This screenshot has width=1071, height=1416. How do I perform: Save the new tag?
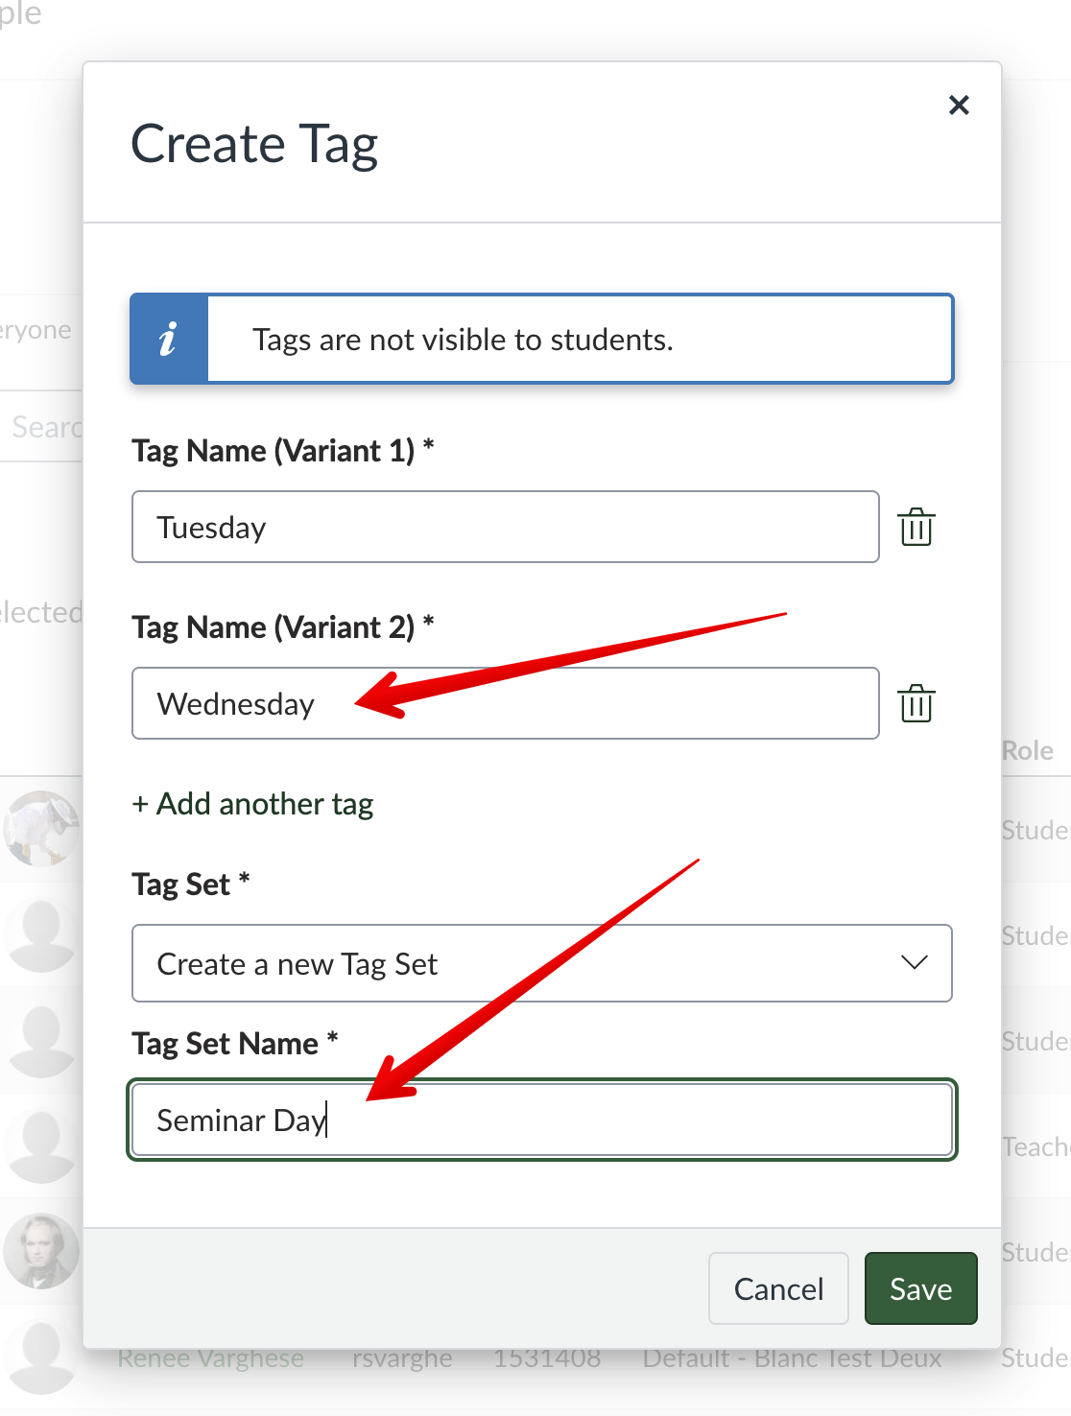920,1288
